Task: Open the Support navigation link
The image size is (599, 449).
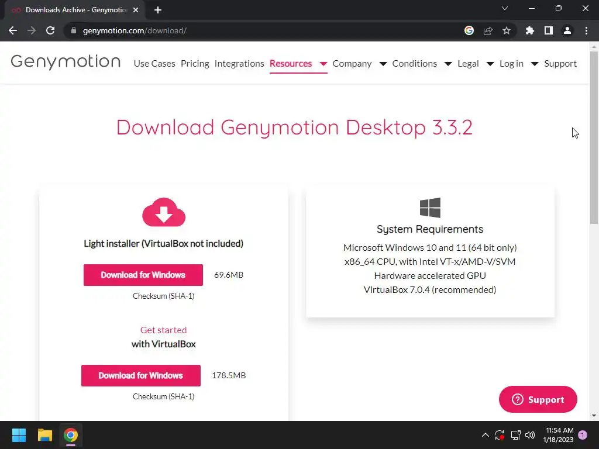Action: tap(560, 63)
